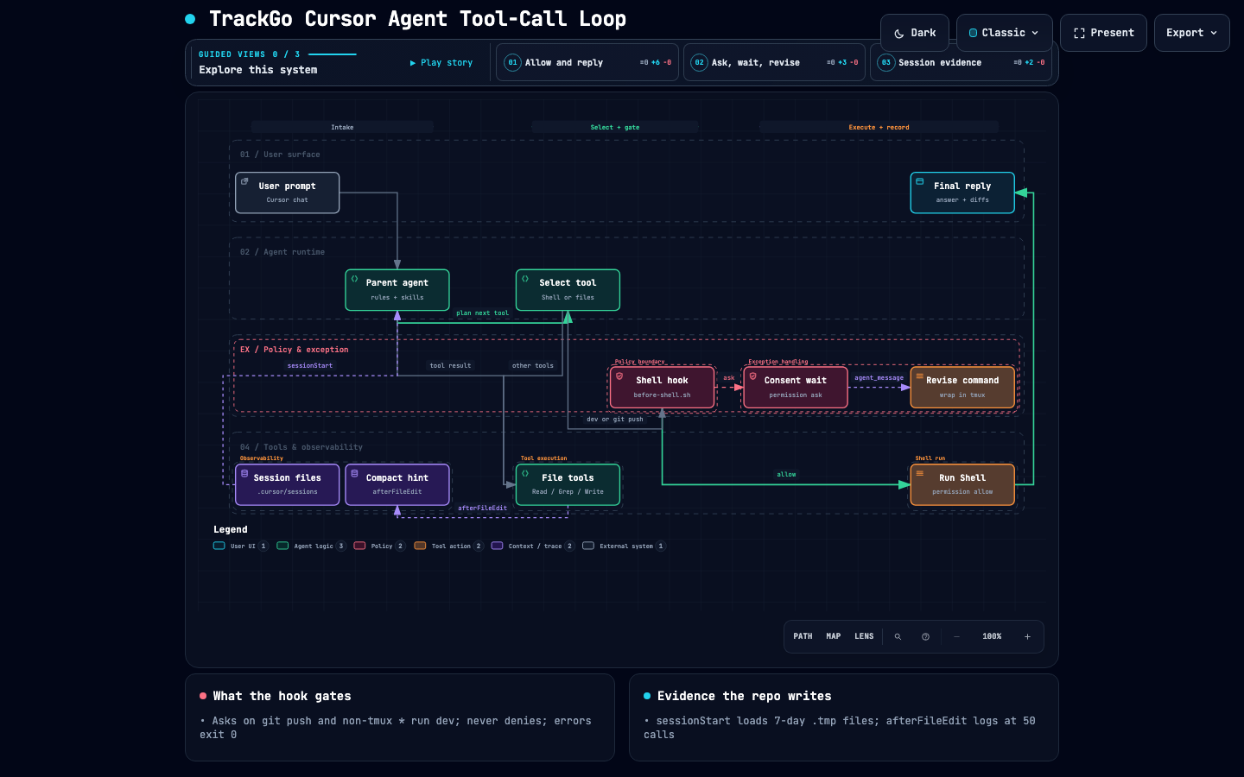Screen dimensions: 1244x777
Task: Click the code icon on Select tool node
Action: point(525,279)
